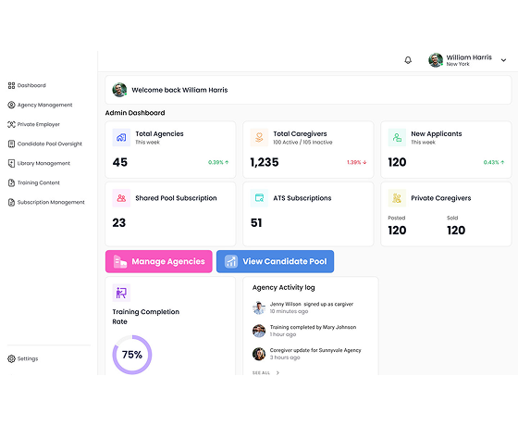Click the Sold count under Private Caregivers
Viewport: 518px width, 426px height.
tap(456, 231)
